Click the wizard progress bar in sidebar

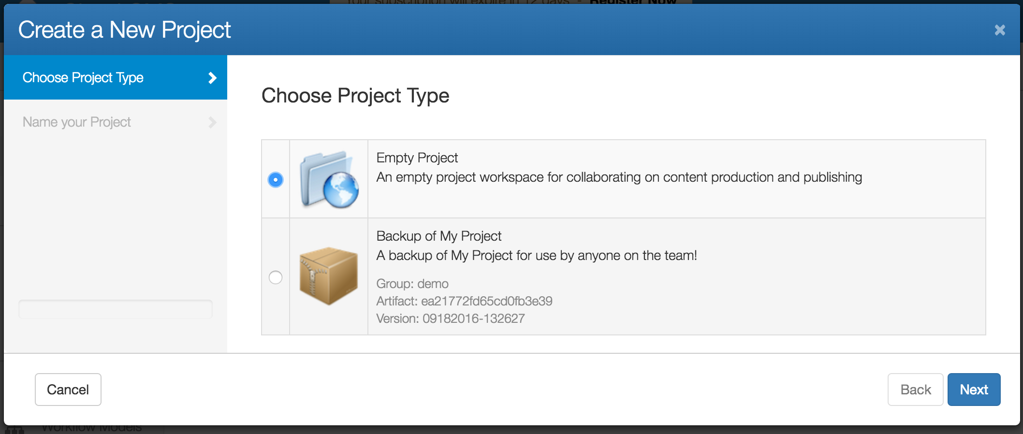pyautogui.click(x=116, y=309)
